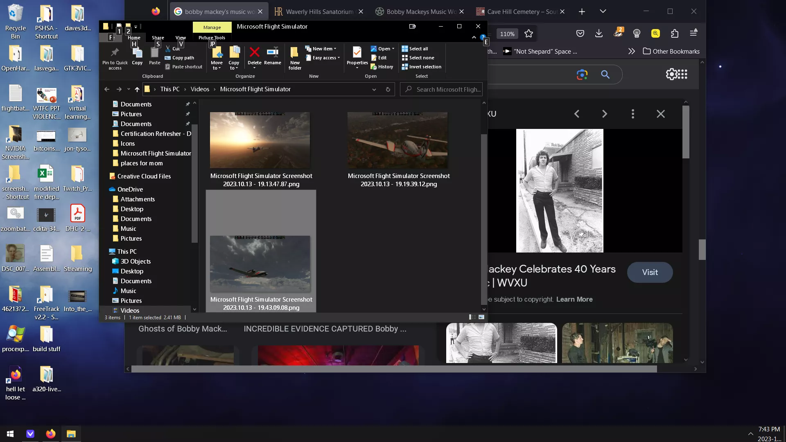786x442 pixels.
Task: Click Invert selection in Select group
Action: [421, 67]
